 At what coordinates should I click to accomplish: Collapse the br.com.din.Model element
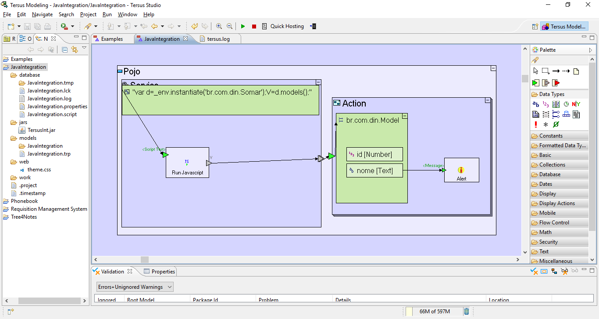point(405,116)
